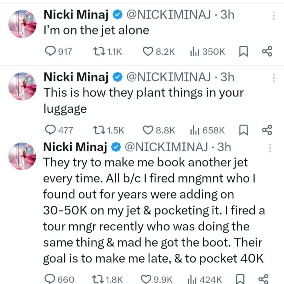Share the luggage tweet
Image resolution: width=284 pixels, height=284 pixels.
click(x=267, y=130)
